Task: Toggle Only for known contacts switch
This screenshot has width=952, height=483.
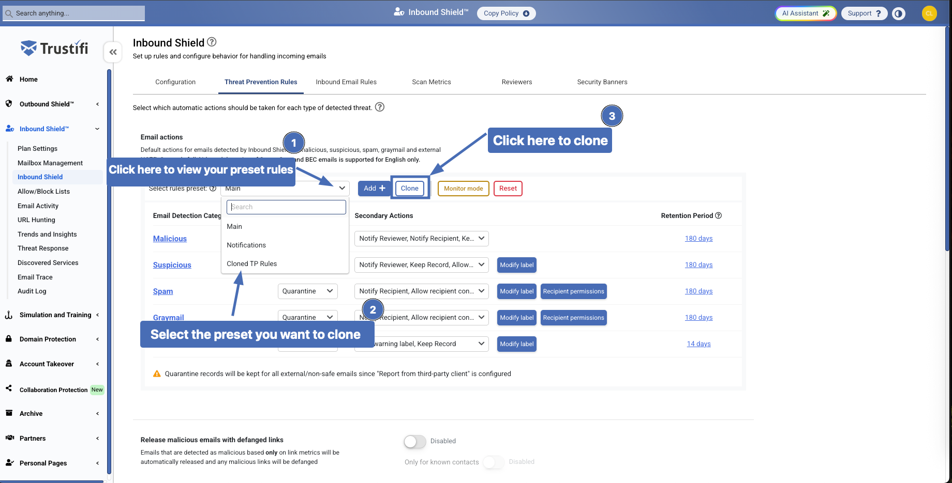Action: (494, 462)
